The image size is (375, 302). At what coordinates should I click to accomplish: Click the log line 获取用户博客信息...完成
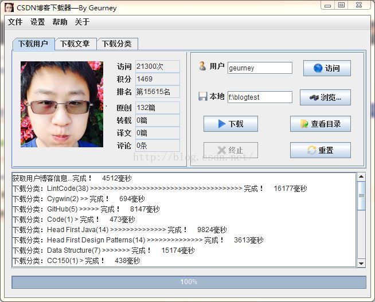[72, 178]
